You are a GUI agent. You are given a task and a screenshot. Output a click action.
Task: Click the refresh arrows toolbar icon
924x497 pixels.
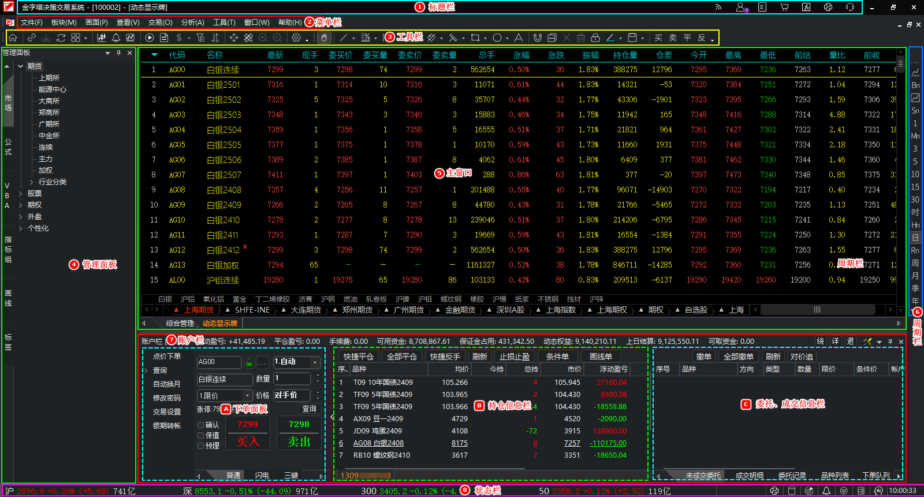tap(61, 38)
